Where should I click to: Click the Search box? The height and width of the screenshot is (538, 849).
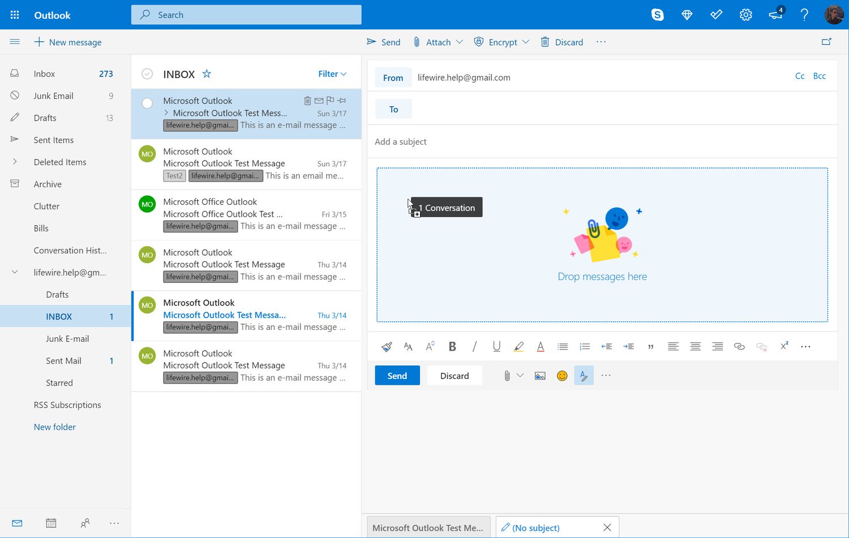[246, 15]
